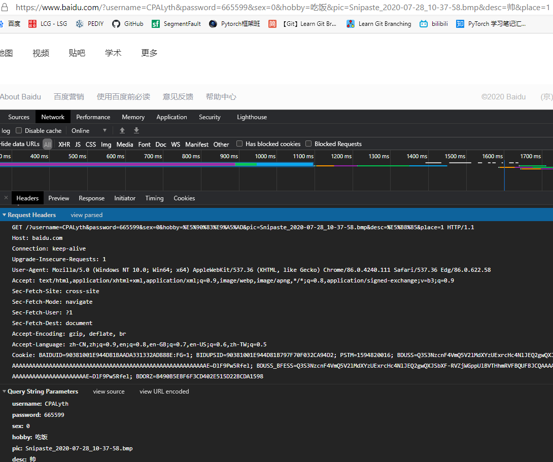Open the Cookies detail tab
This screenshot has width=553, height=462.
click(184, 198)
